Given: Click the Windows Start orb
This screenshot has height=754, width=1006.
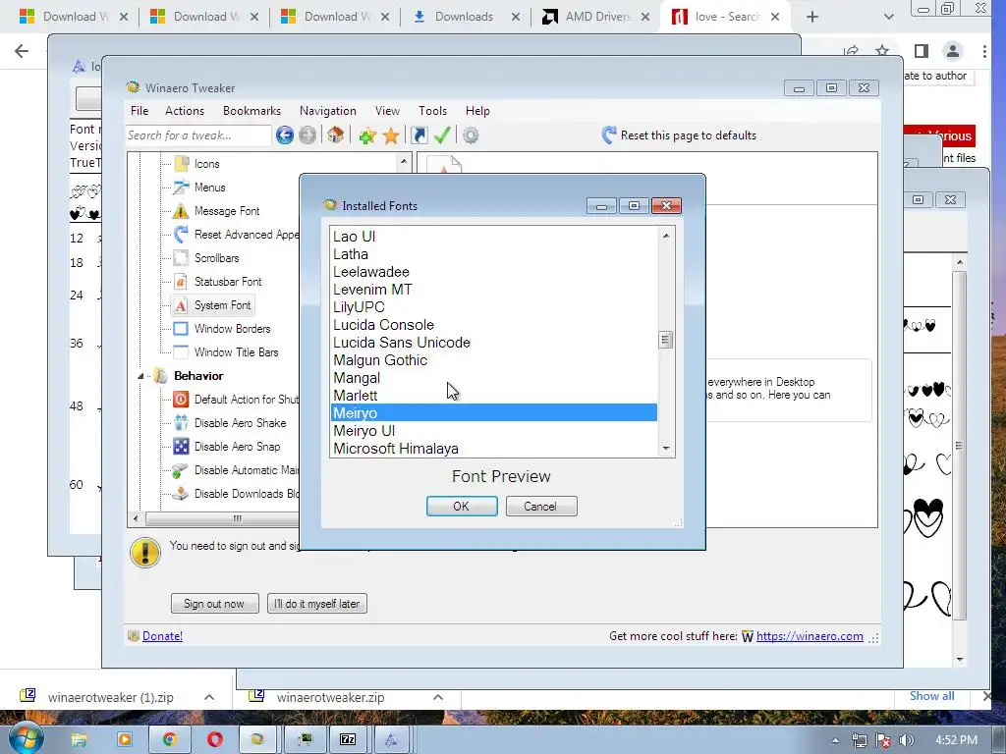Looking at the screenshot, I should click(x=27, y=737).
